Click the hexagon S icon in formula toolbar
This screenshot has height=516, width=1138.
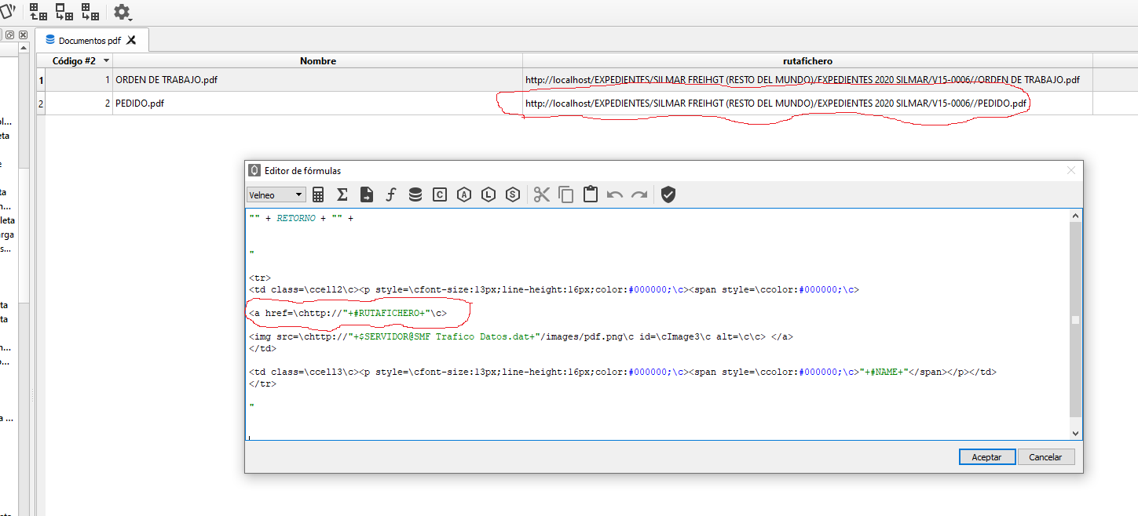click(x=513, y=194)
